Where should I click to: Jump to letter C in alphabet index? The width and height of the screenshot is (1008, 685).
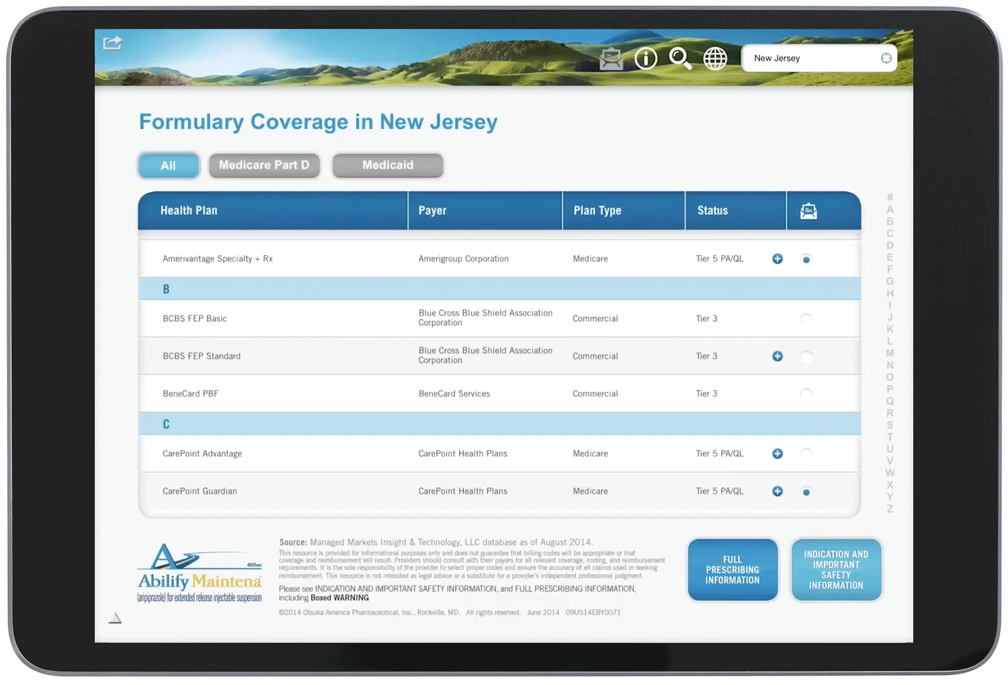click(x=890, y=234)
